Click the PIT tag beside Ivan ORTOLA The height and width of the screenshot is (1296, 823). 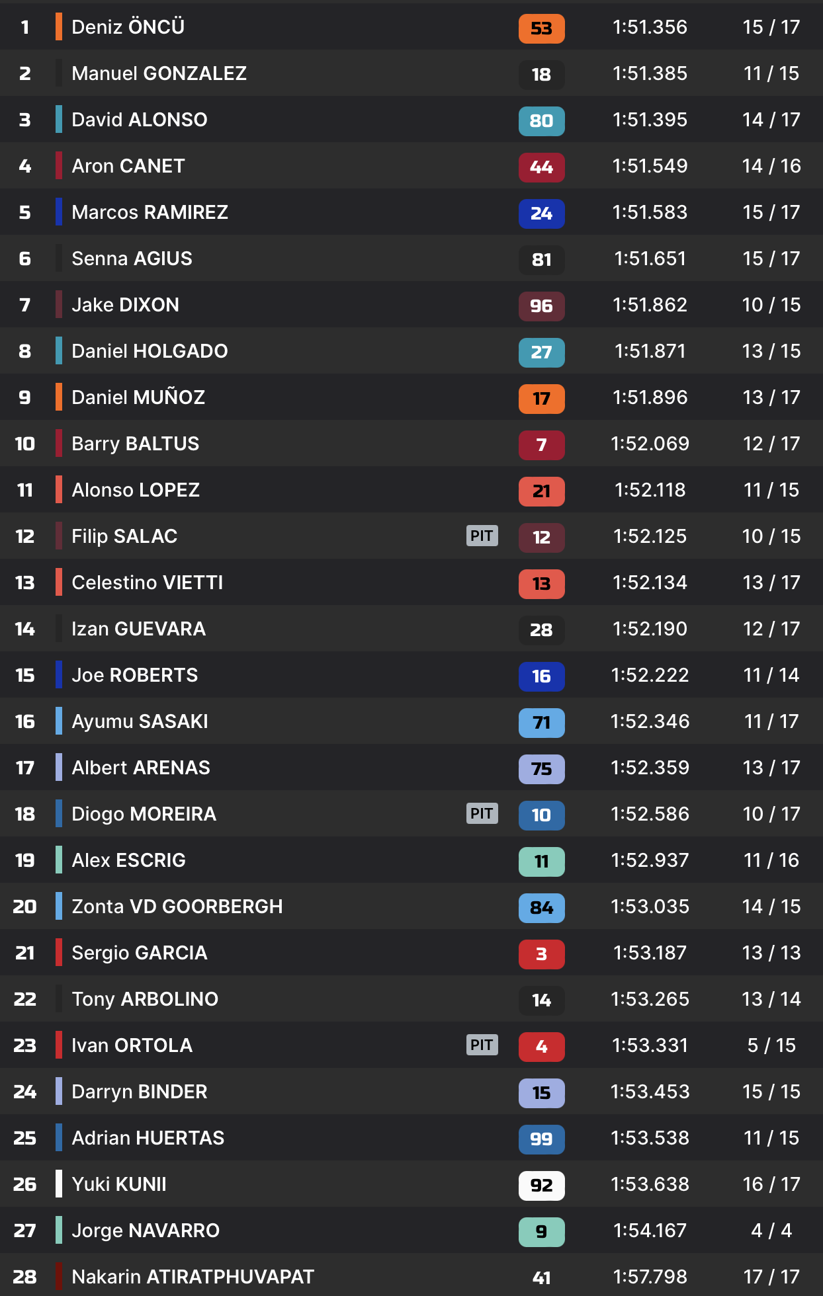coord(482,1045)
